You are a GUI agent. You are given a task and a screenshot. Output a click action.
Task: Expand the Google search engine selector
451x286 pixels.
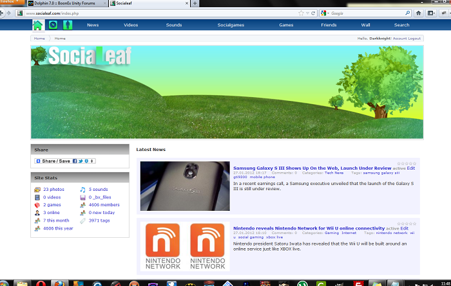tap(326, 13)
